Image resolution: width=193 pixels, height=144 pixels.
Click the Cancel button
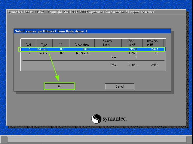tap(120, 86)
